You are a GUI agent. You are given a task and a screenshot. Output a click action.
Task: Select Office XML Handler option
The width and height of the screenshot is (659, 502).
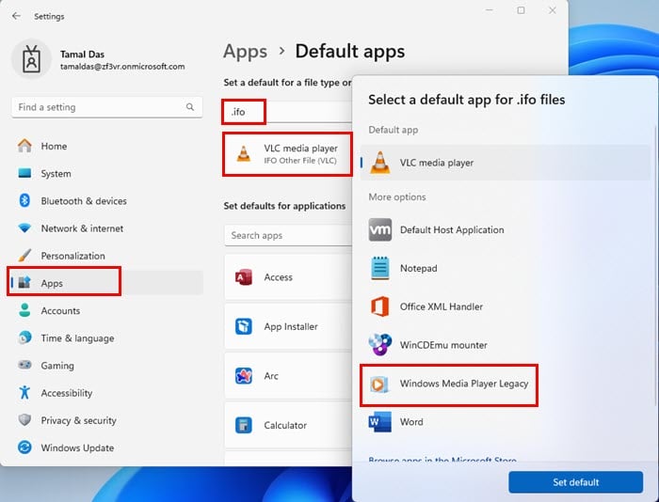[x=506, y=306]
